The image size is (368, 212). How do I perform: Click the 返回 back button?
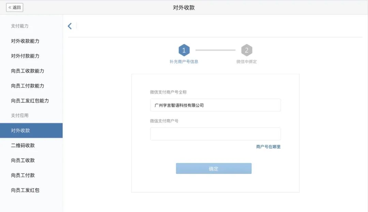click(x=15, y=7)
